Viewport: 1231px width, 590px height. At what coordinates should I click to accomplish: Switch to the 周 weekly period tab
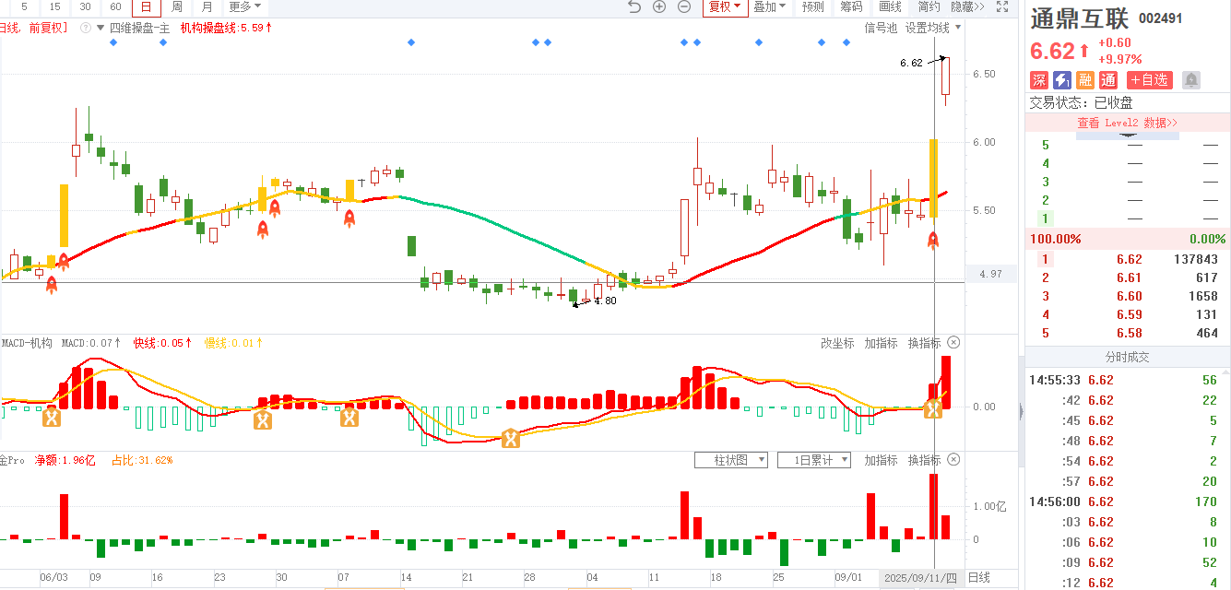[176, 6]
